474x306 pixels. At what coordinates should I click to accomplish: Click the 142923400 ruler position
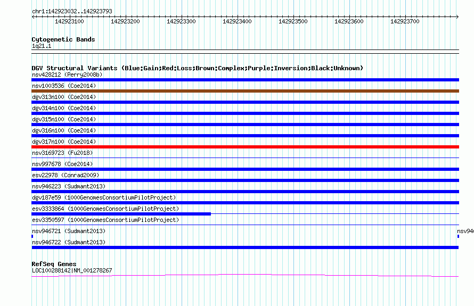[238, 21]
